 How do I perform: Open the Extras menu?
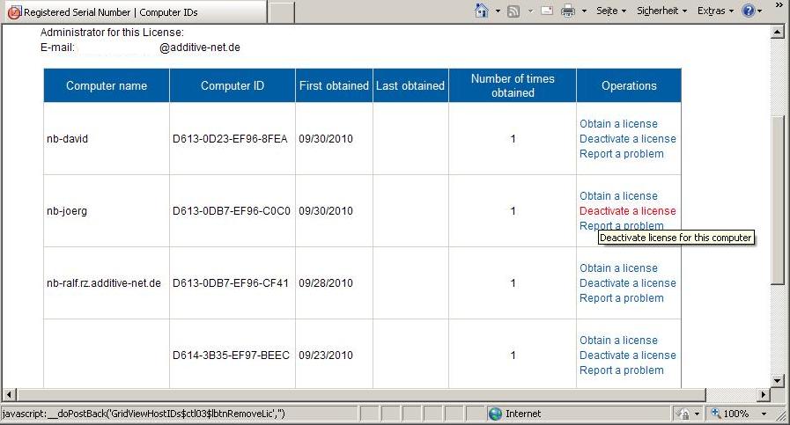(x=715, y=11)
